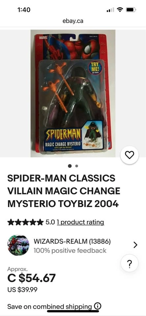The height and width of the screenshot is (316, 146).
Task: Open seller details with the right chevron
Action: [135, 245]
